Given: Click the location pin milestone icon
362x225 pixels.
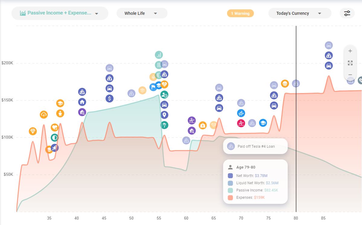Looking at the screenshot, I should point(164,115).
